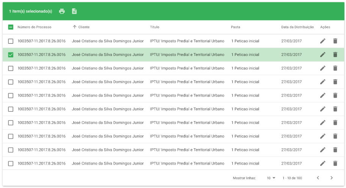
Task: Sort by Número do Processo column header
Action: [34, 27]
